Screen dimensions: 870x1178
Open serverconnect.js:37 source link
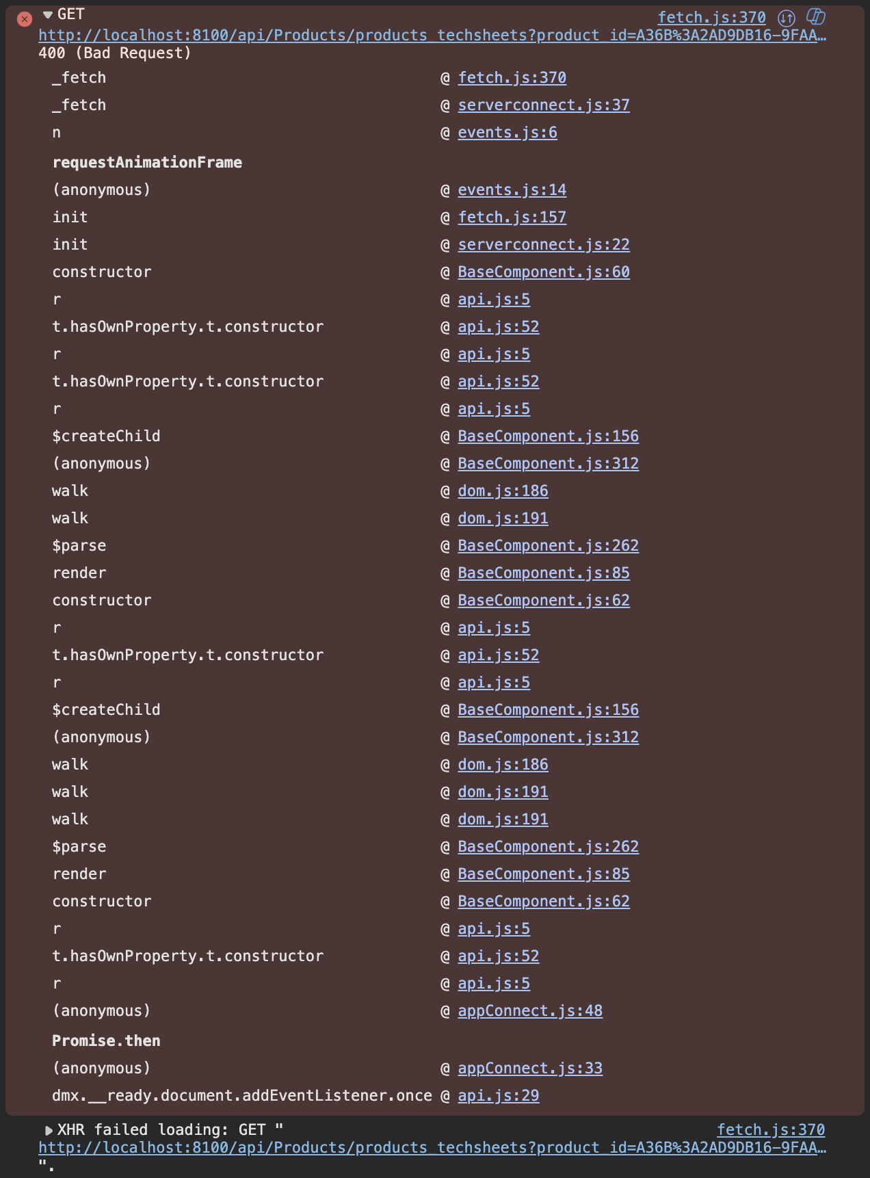pyautogui.click(x=544, y=105)
